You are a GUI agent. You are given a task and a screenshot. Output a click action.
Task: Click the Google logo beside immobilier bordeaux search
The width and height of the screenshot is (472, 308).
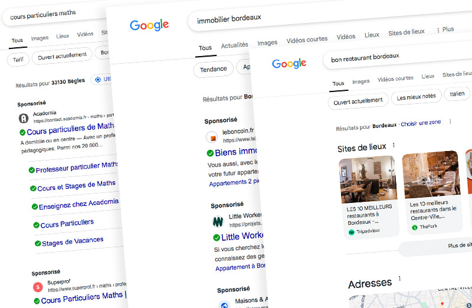[x=149, y=25]
